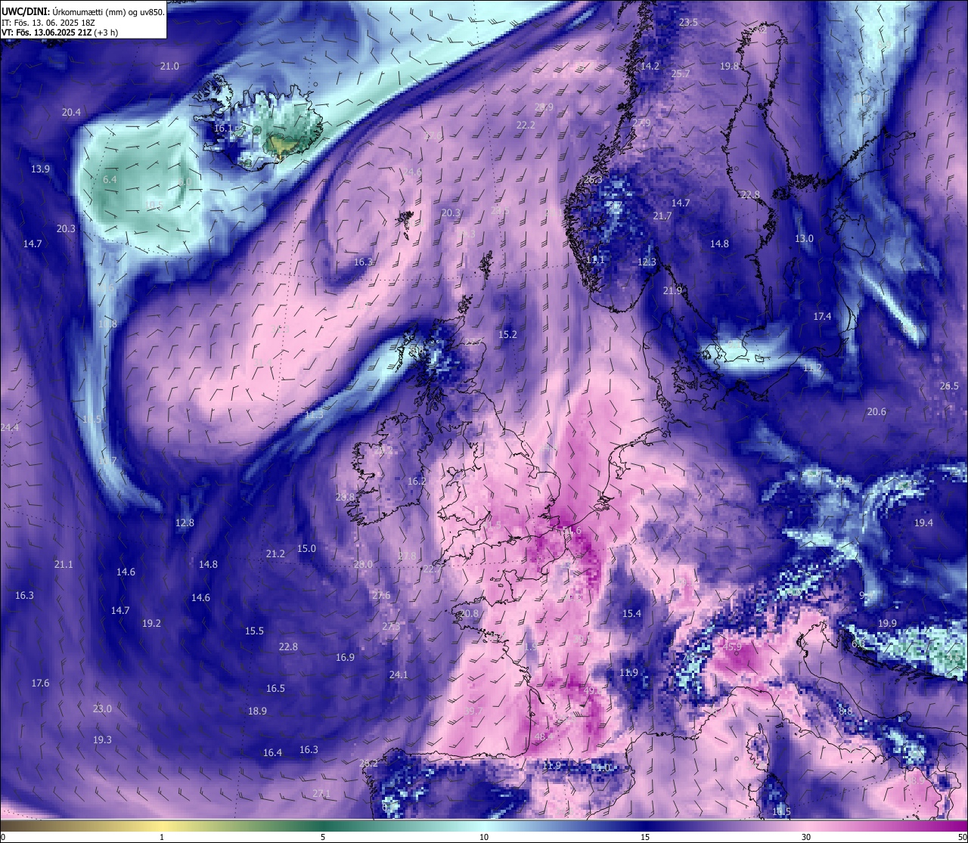Click the map value "21.1"
The width and height of the screenshot is (968, 843).
64,565
